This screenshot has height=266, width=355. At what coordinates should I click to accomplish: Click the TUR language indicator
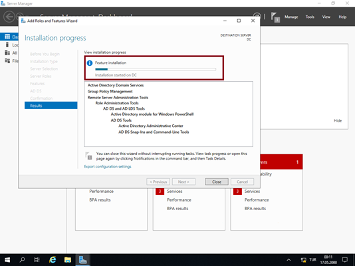coord(312,260)
